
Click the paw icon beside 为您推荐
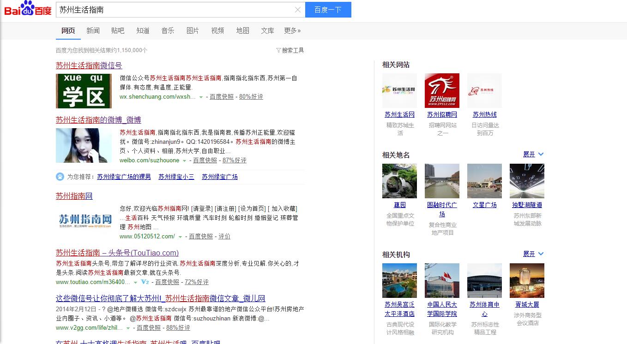tap(60, 177)
